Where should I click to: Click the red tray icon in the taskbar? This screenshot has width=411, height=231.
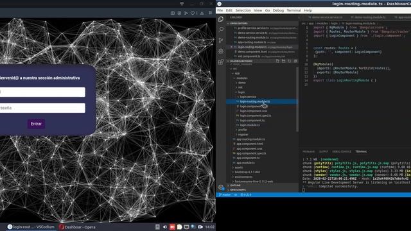coord(172,227)
